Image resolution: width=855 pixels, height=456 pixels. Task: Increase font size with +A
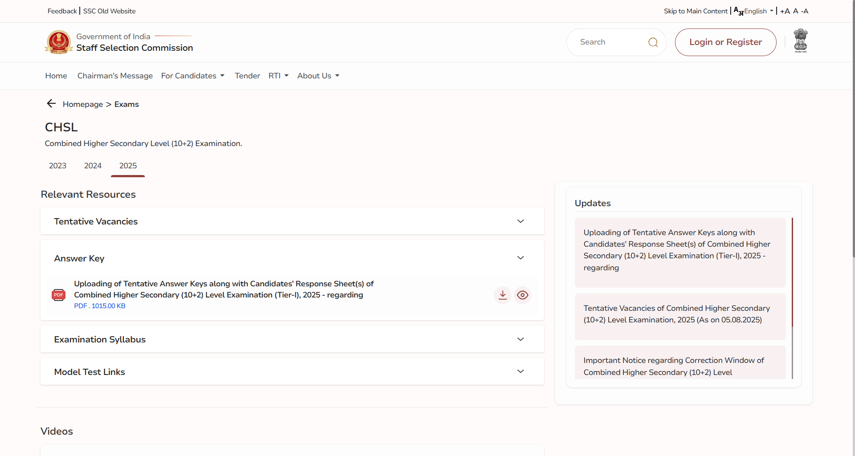785,11
